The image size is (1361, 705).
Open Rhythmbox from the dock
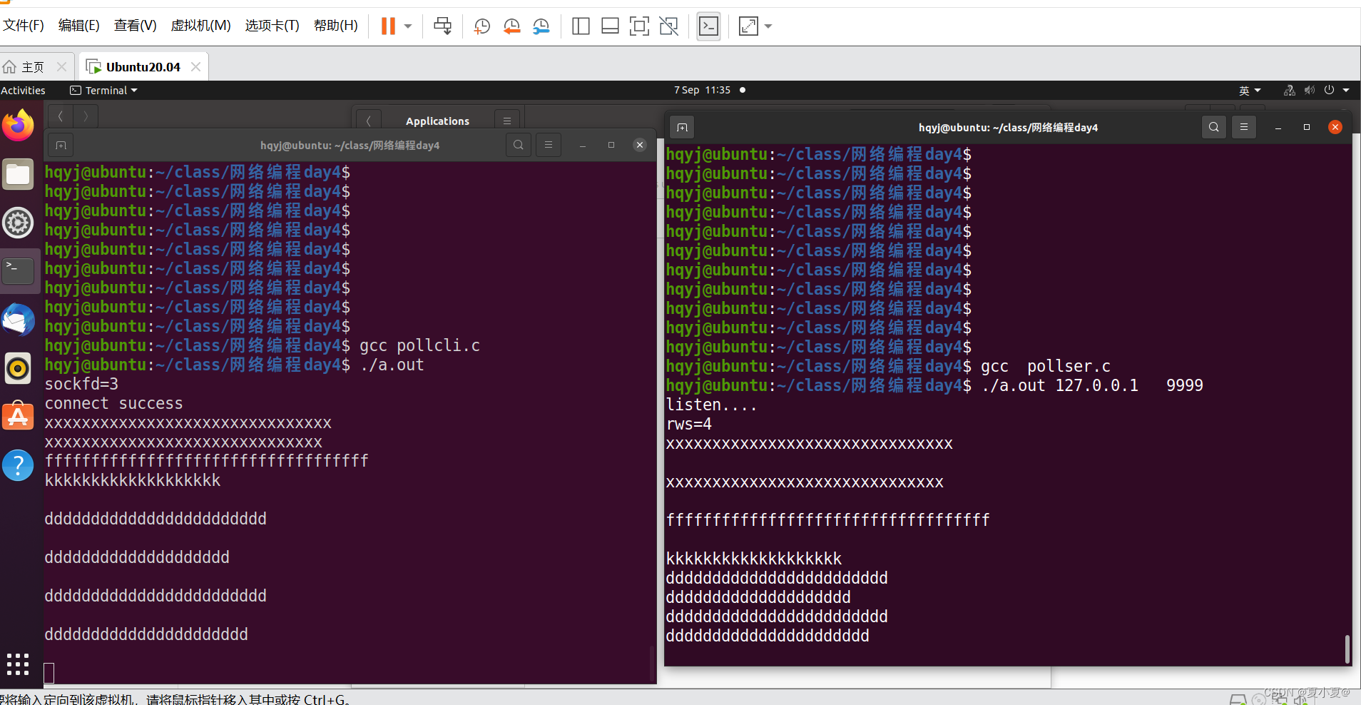coord(19,368)
